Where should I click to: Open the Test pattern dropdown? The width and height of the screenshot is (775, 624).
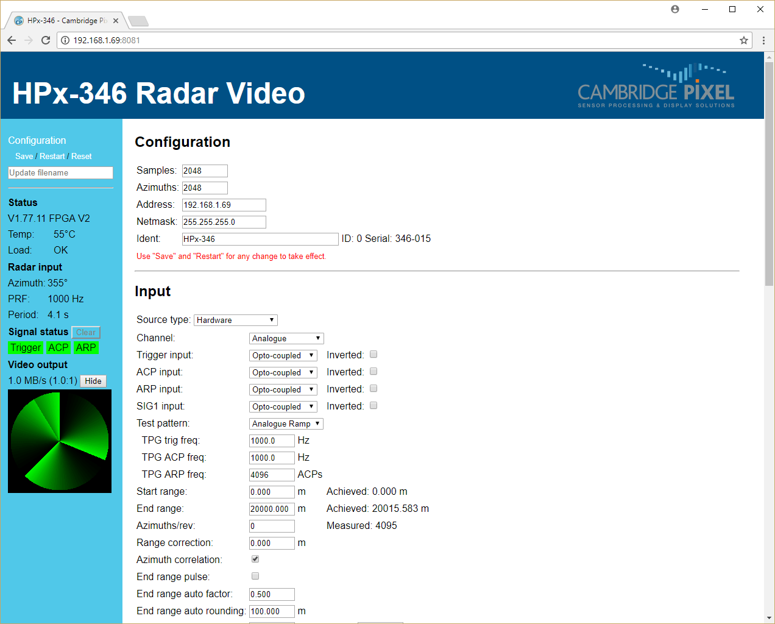[286, 423]
